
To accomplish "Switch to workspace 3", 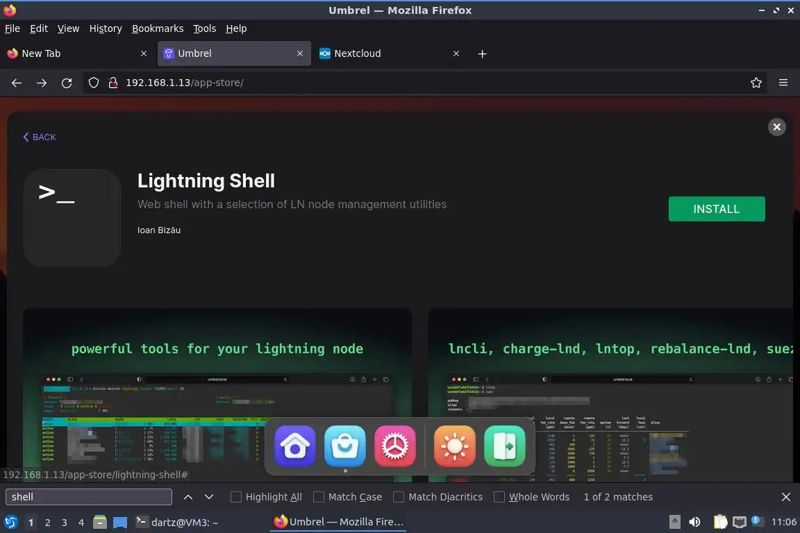I will (65, 523).
